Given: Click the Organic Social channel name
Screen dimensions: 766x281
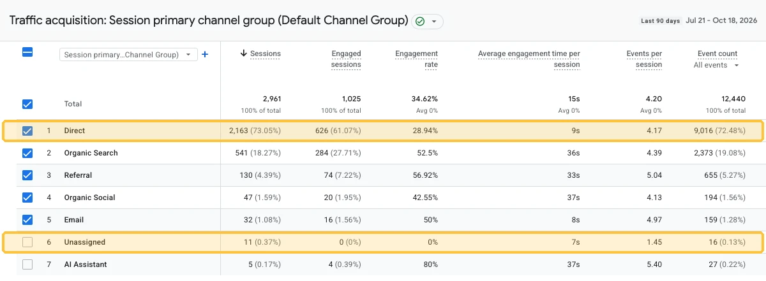Looking at the screenshot, I should [89, 198].
